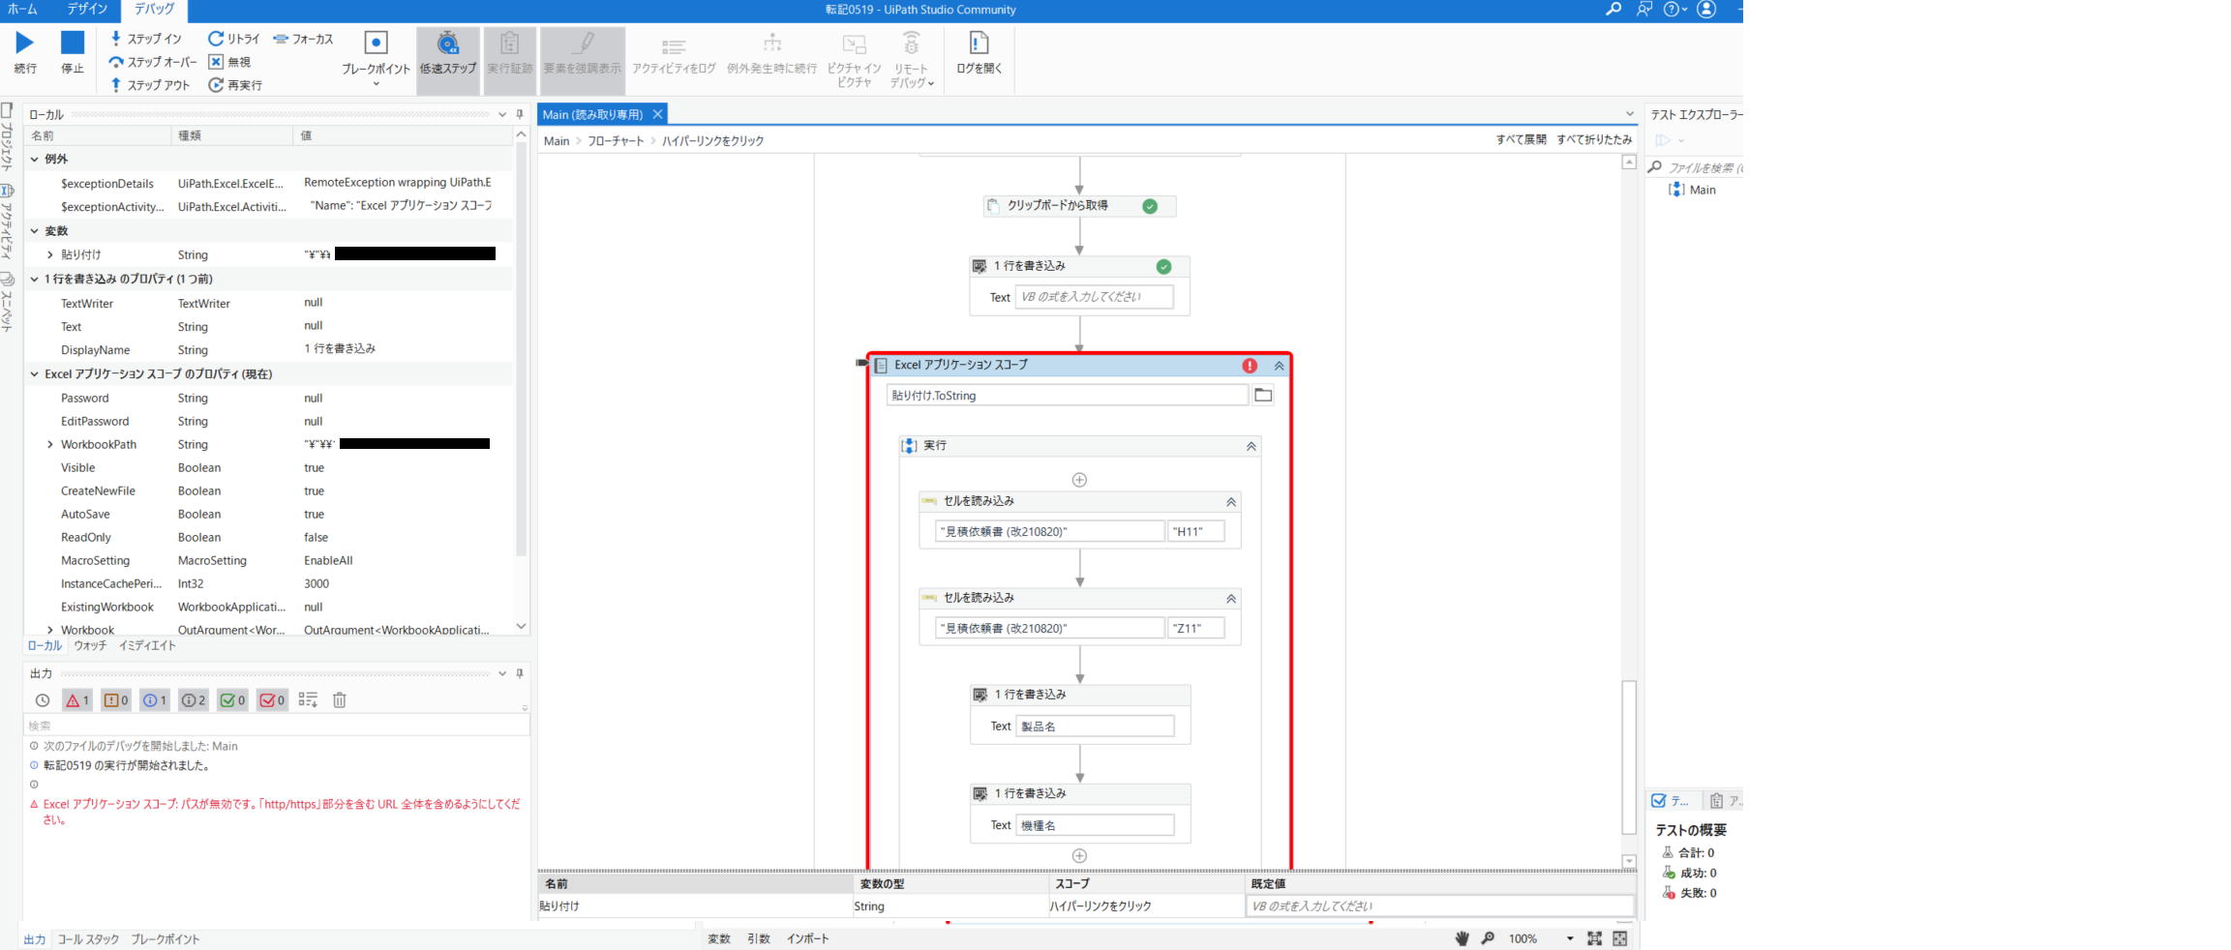This screenshot has width=2231, height=950.
Task: Click the Text field containing 製品名
Action: [1095, 727]
